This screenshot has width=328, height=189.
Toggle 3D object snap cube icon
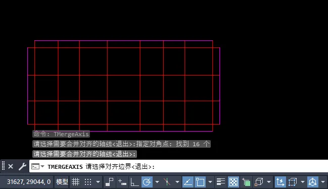(259, 182)
